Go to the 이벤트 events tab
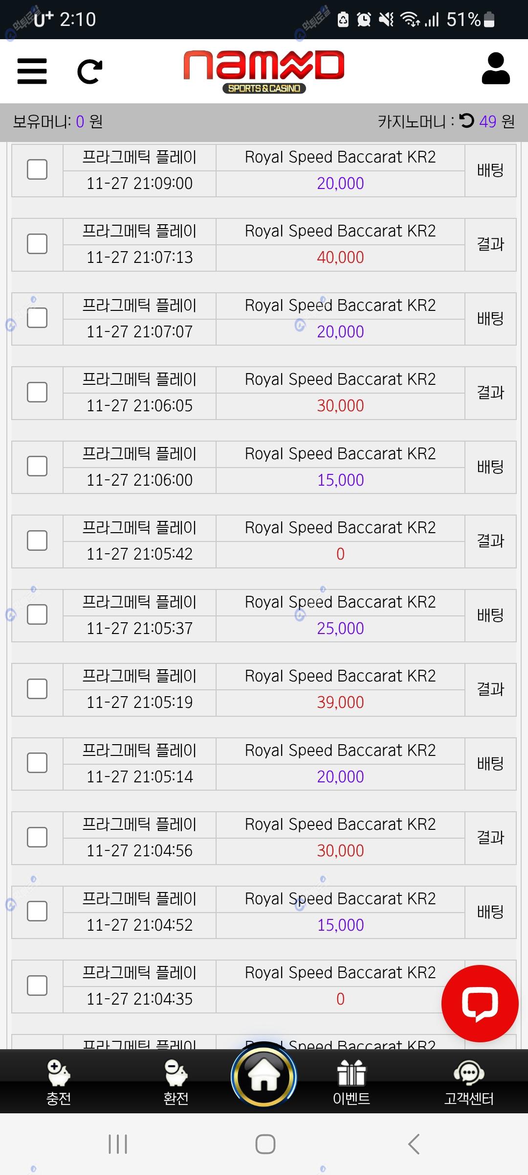The image size is (528, 1175). 352,1083
